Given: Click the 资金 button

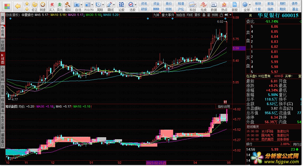Looking at the screenshot, I should tap(156, 4).
